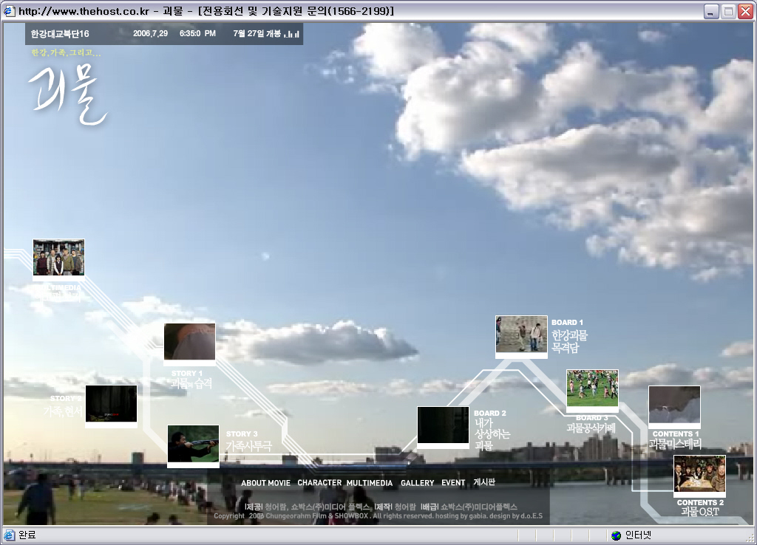The image size is (757, 545).
Task: Go to the MULTIMEDIA menu item
Action: (370, 483)
